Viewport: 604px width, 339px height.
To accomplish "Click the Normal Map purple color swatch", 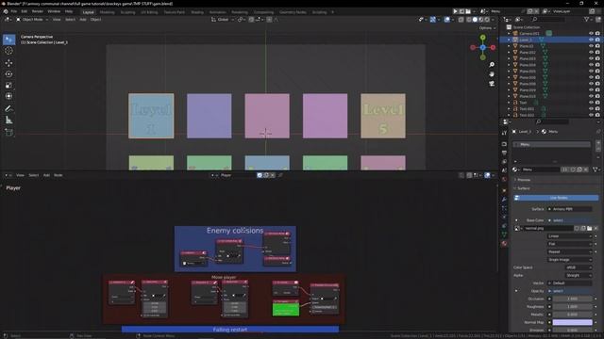I will (573, 322).
